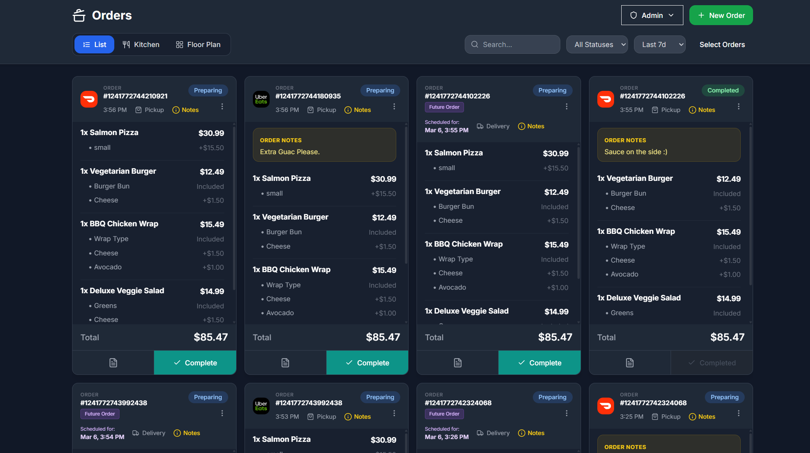This screenshot has width=810, height=453.
Task: Complete order #1241772744180935
Action: click(368, 363)
